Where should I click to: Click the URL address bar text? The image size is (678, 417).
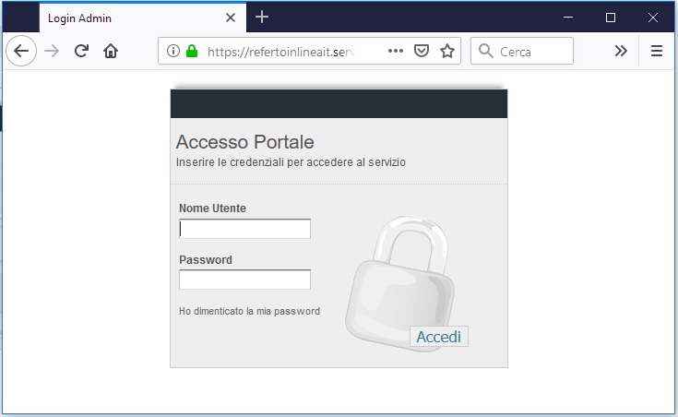(x=281, y=52)
